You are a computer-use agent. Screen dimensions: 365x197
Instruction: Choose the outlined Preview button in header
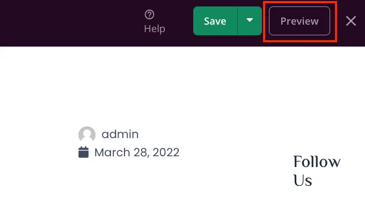300,21
